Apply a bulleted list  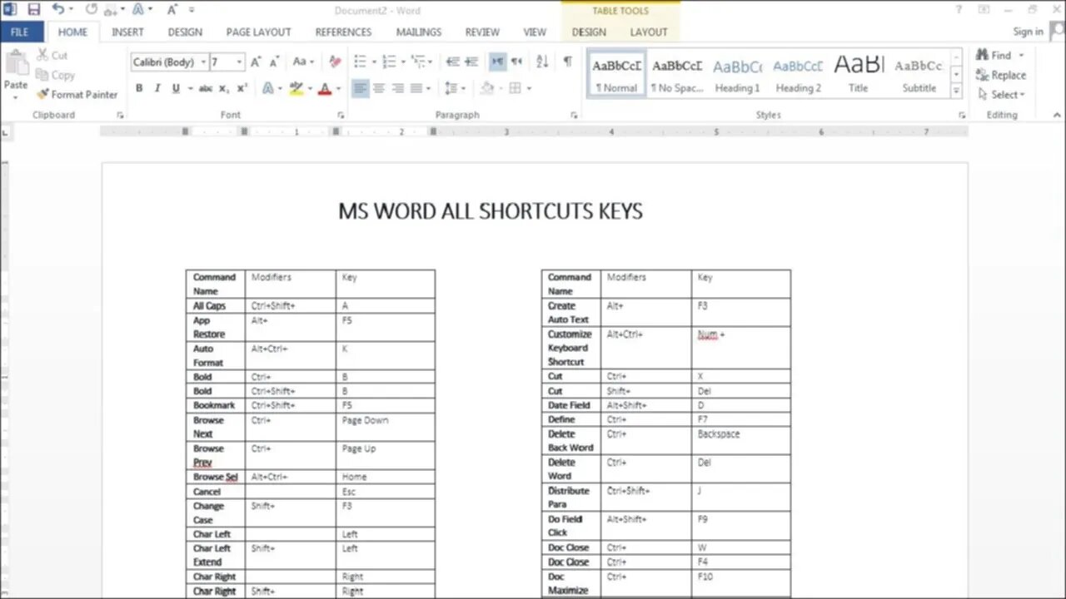tap(360, 62)
